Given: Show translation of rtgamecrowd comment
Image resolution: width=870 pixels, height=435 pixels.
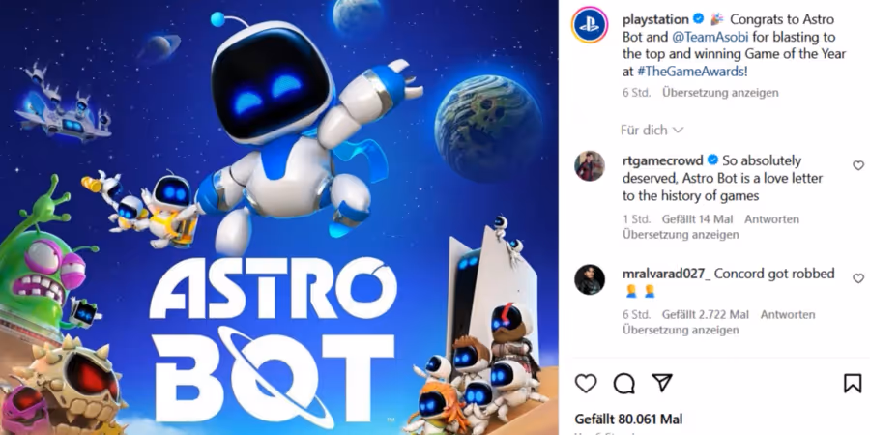Looking at the screenshot, I should (681, 235).
